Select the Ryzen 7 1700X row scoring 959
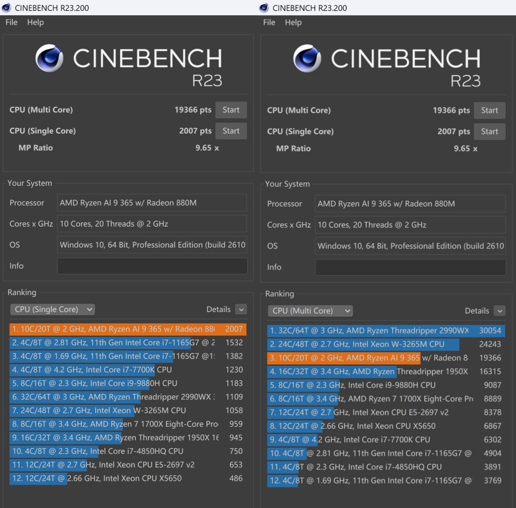The width and height of the screenshot is (516, 508). 128,424
